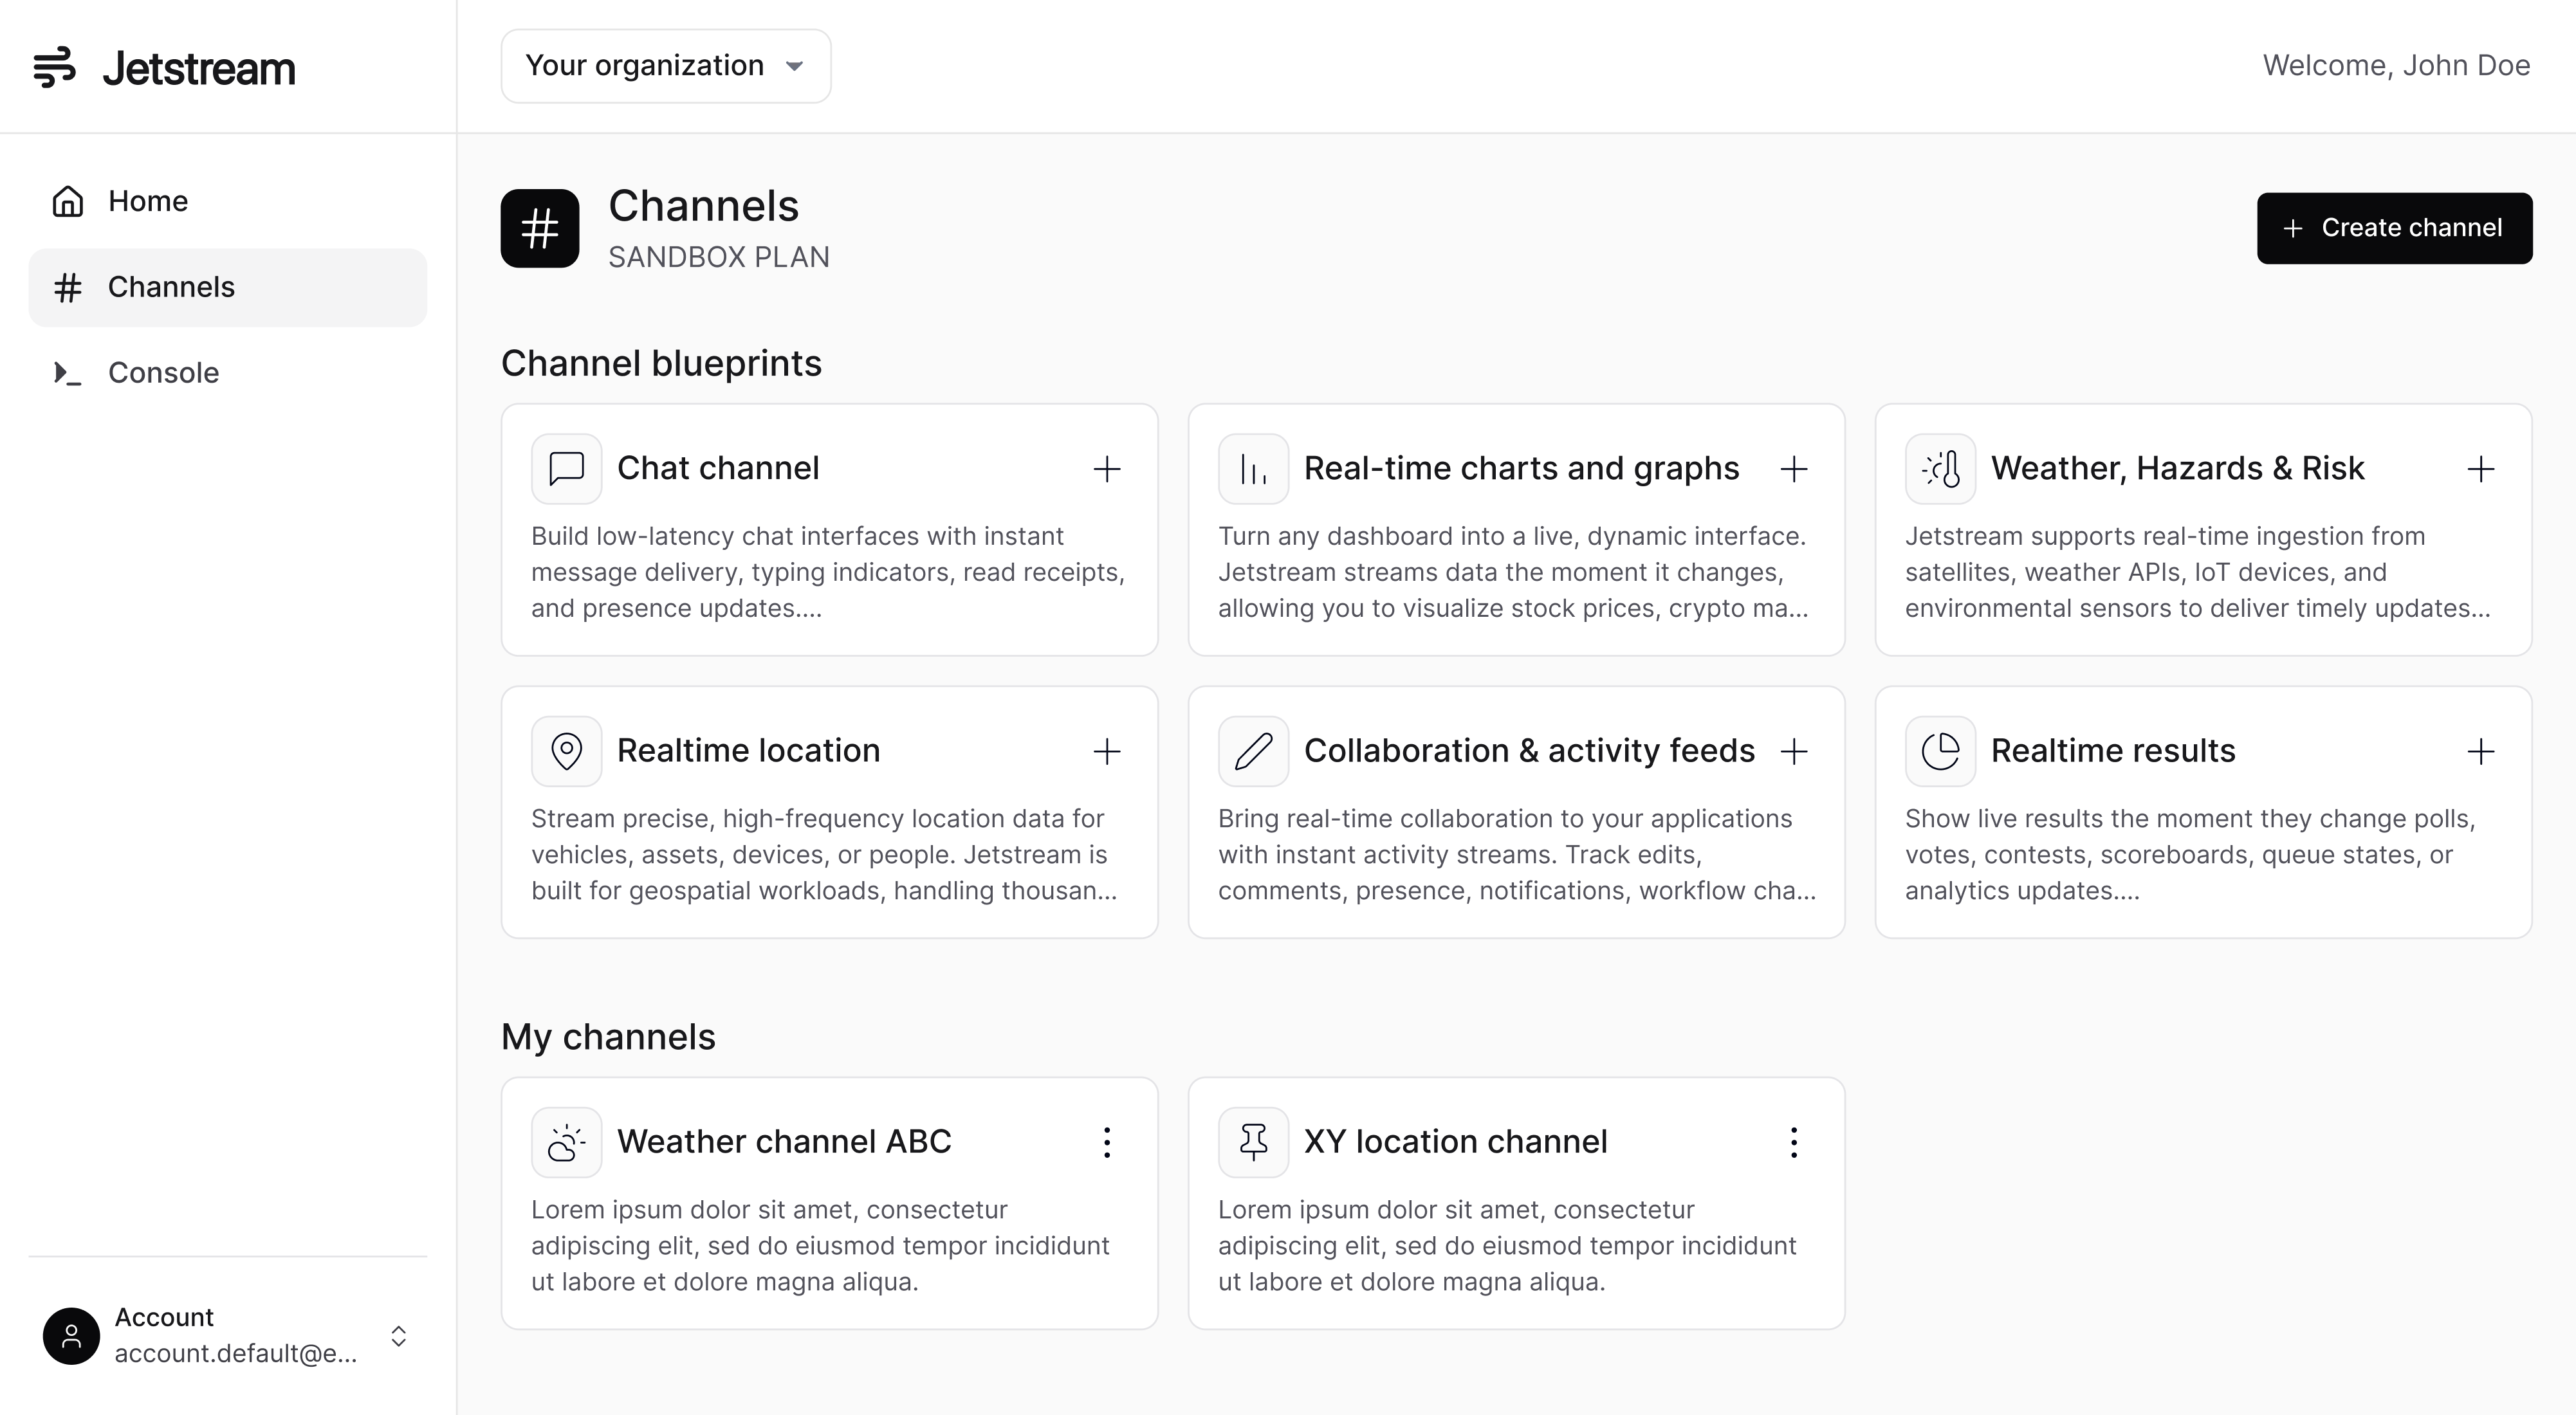2576x1415 pixels.
Task: Go to Home in the sidebar
Action: 228,201
